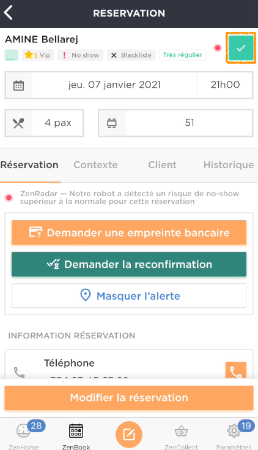The width and height of the screenshot is (258, 450).
Task: Open the 4 pax guest selector
Action: [44, 123]
